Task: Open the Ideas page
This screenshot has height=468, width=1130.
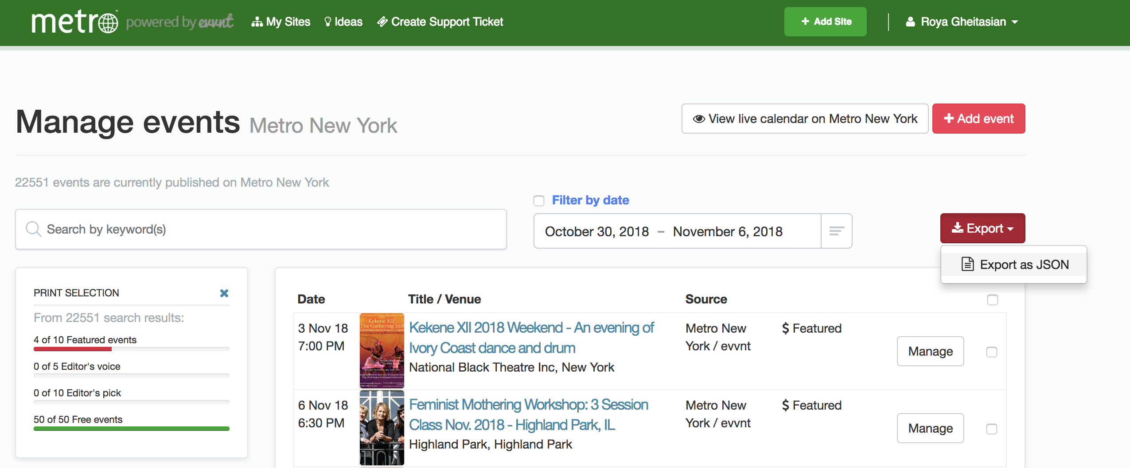Action: click(x=343, y=22)
